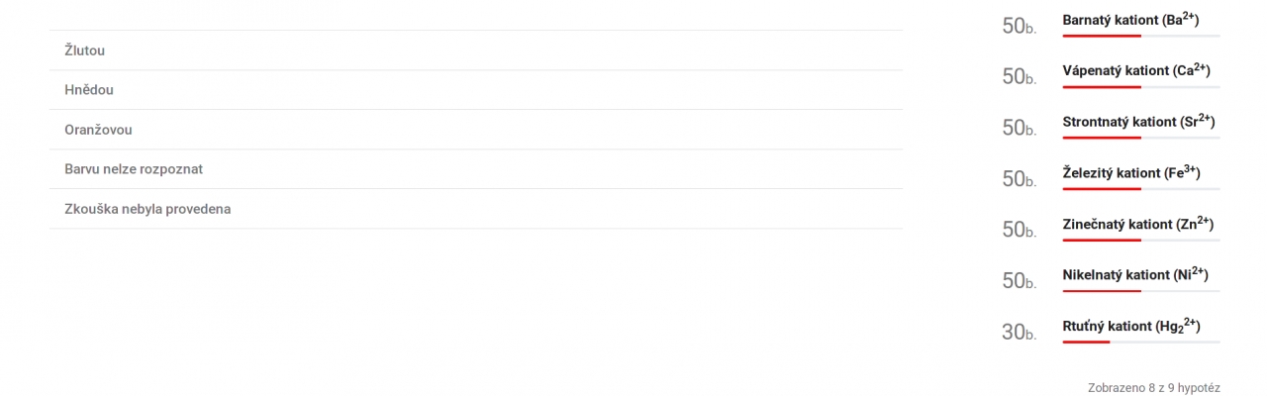Click the Rtuťný kationt progress bar
The image size is (1267, 396).
coord(1140,342)
